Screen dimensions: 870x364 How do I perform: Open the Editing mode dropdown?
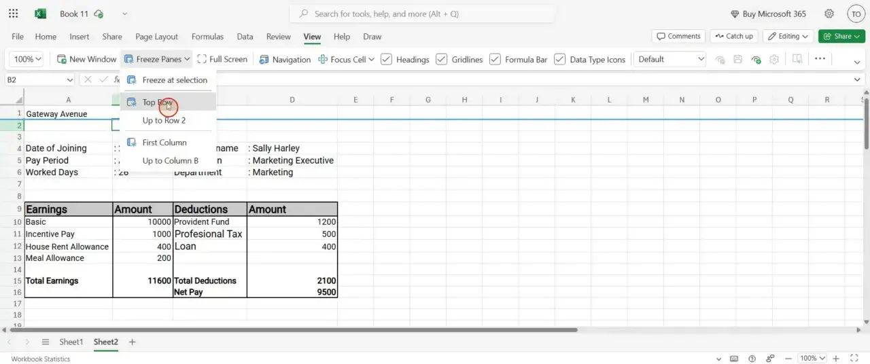click(x=788, y=36)
